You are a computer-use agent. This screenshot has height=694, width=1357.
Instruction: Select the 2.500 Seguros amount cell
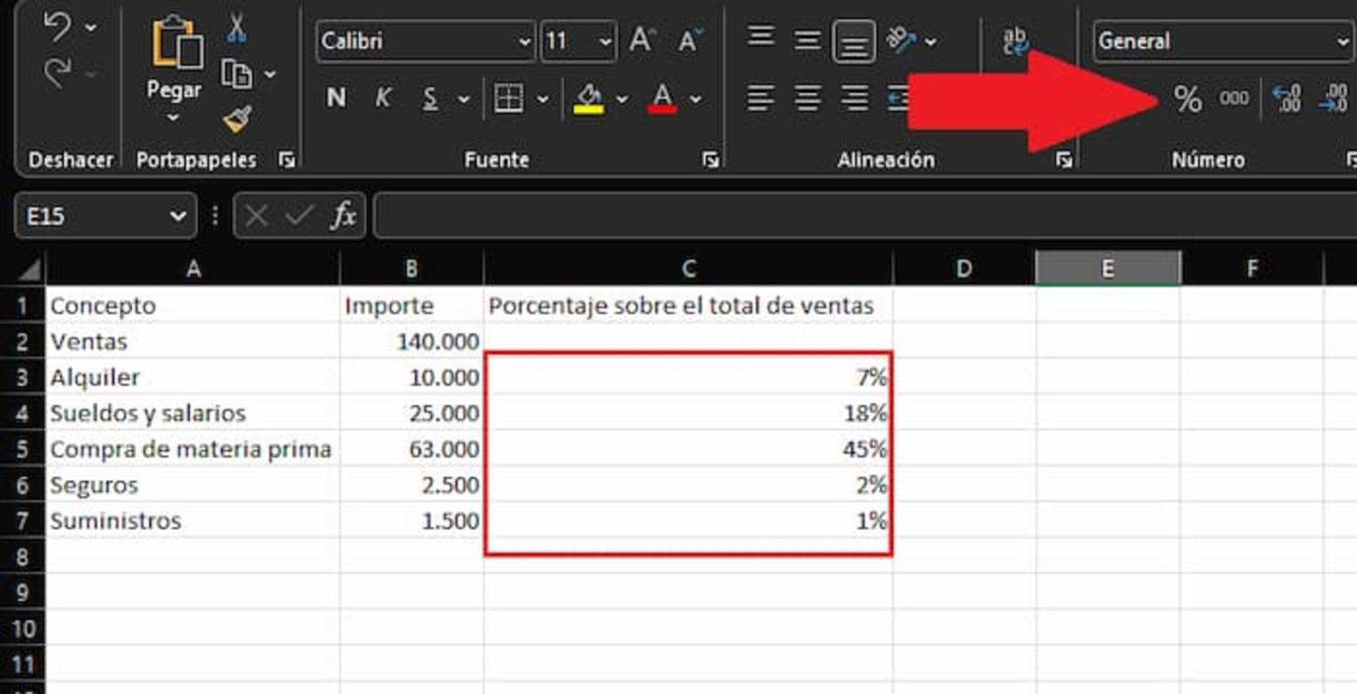point(412,485)
